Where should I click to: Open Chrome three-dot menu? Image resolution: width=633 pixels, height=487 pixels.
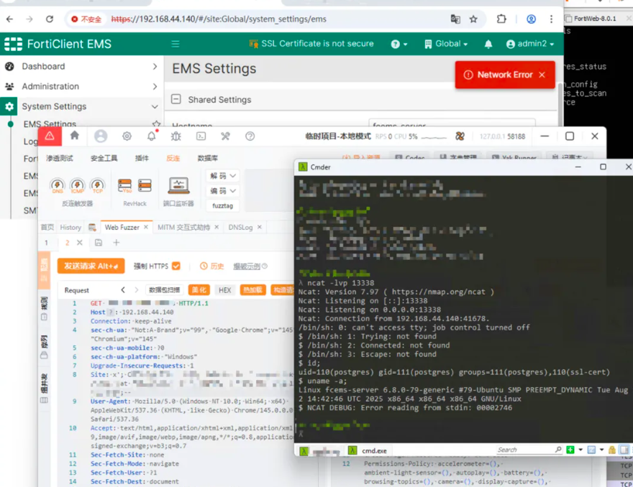pos(551,19)
